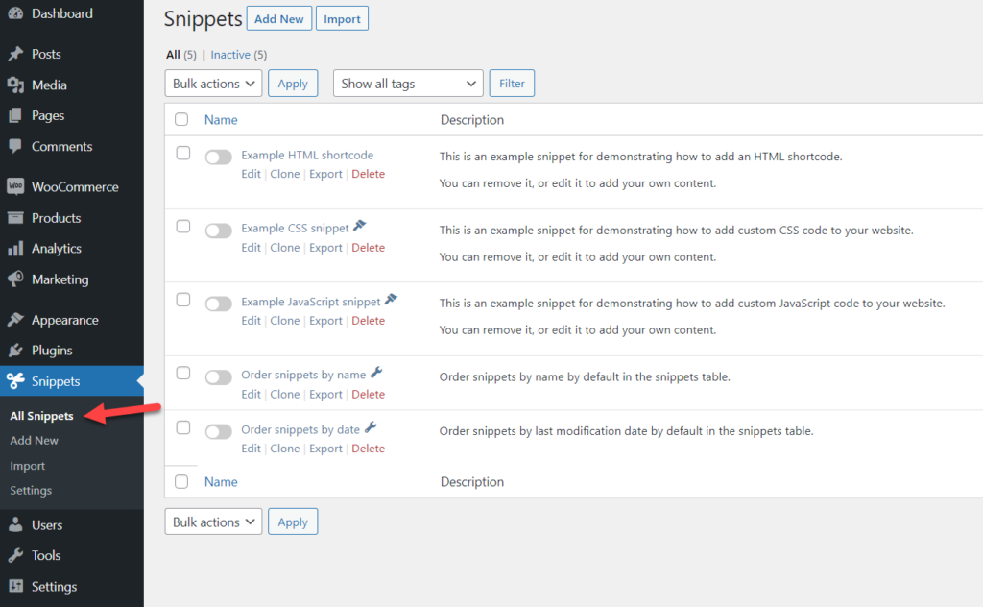Viewport: 983px width, 607px height.
Task: Check the Order snippets by name row checkbox
Action: pyautogui.click(x=183, y=373)
